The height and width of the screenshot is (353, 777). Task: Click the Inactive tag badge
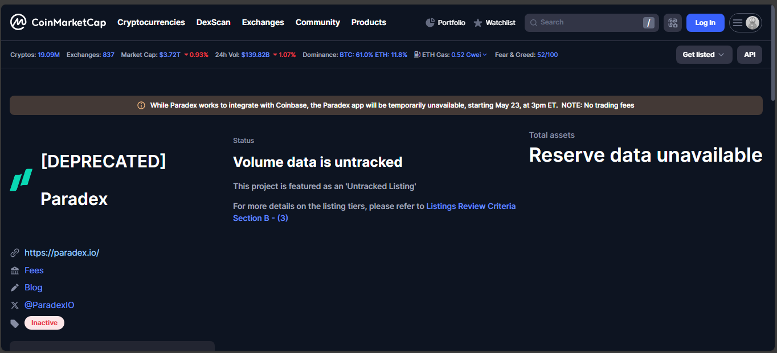44,323
